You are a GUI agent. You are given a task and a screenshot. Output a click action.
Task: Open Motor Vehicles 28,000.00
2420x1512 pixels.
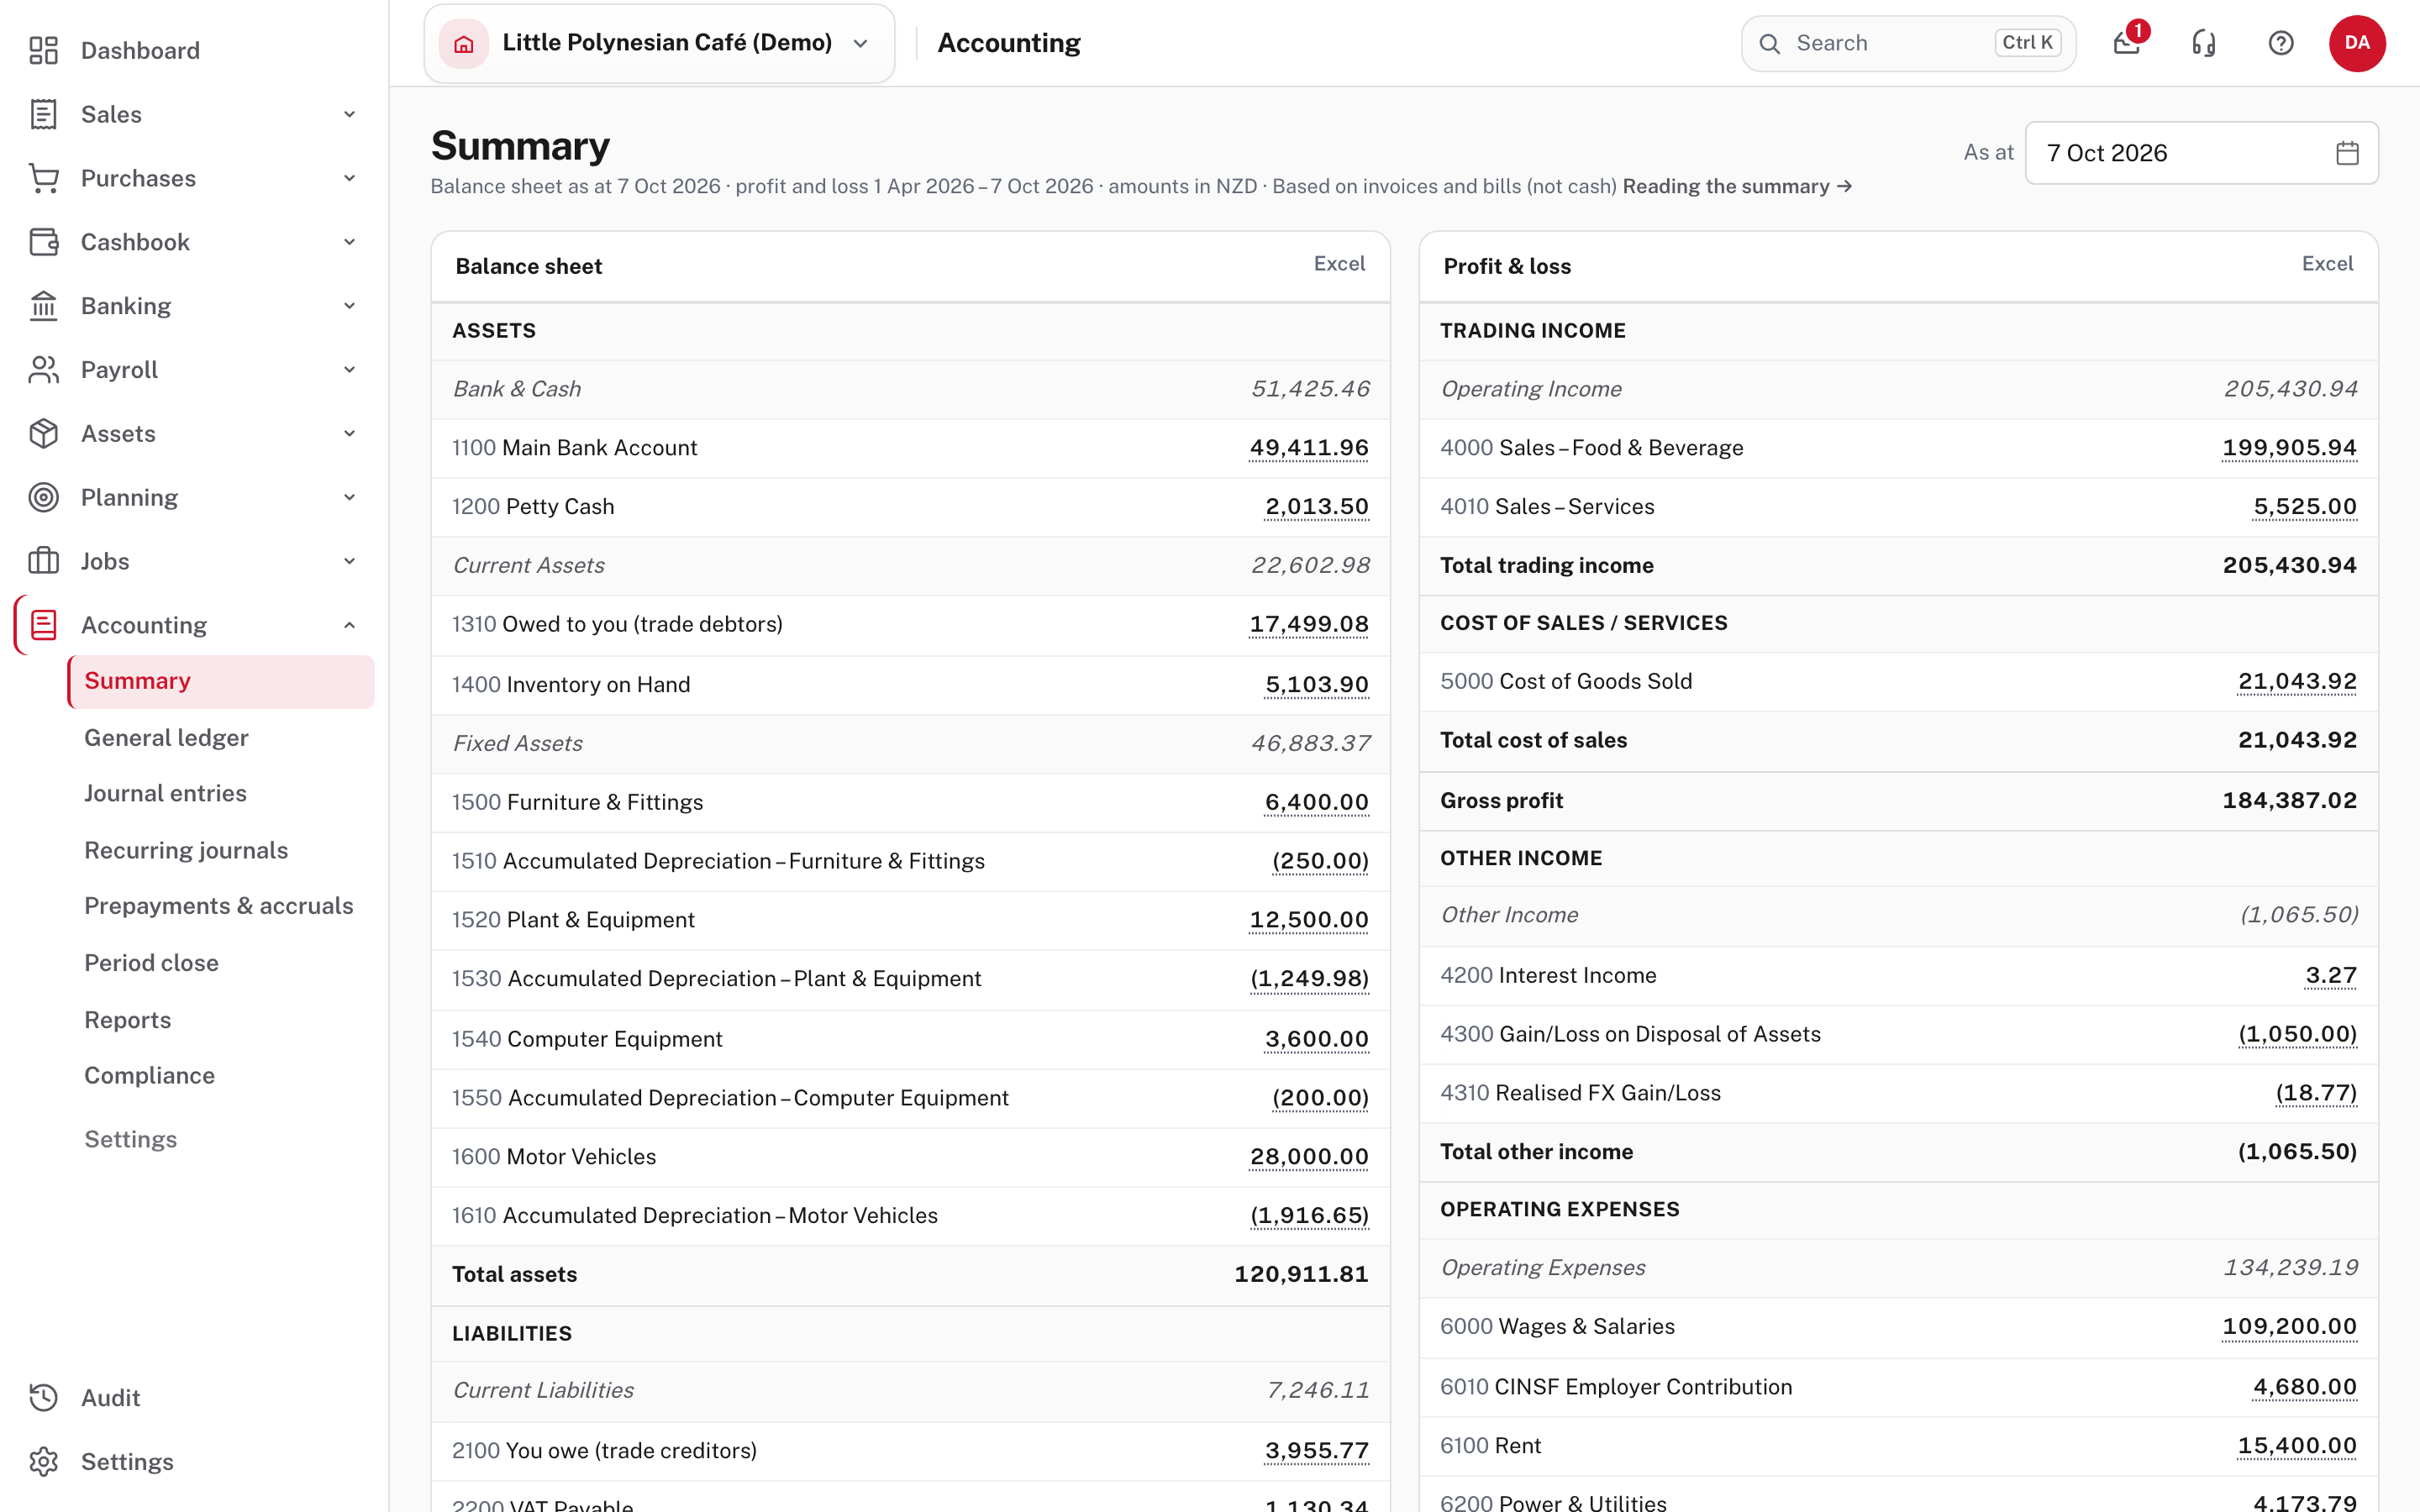1308,1157
